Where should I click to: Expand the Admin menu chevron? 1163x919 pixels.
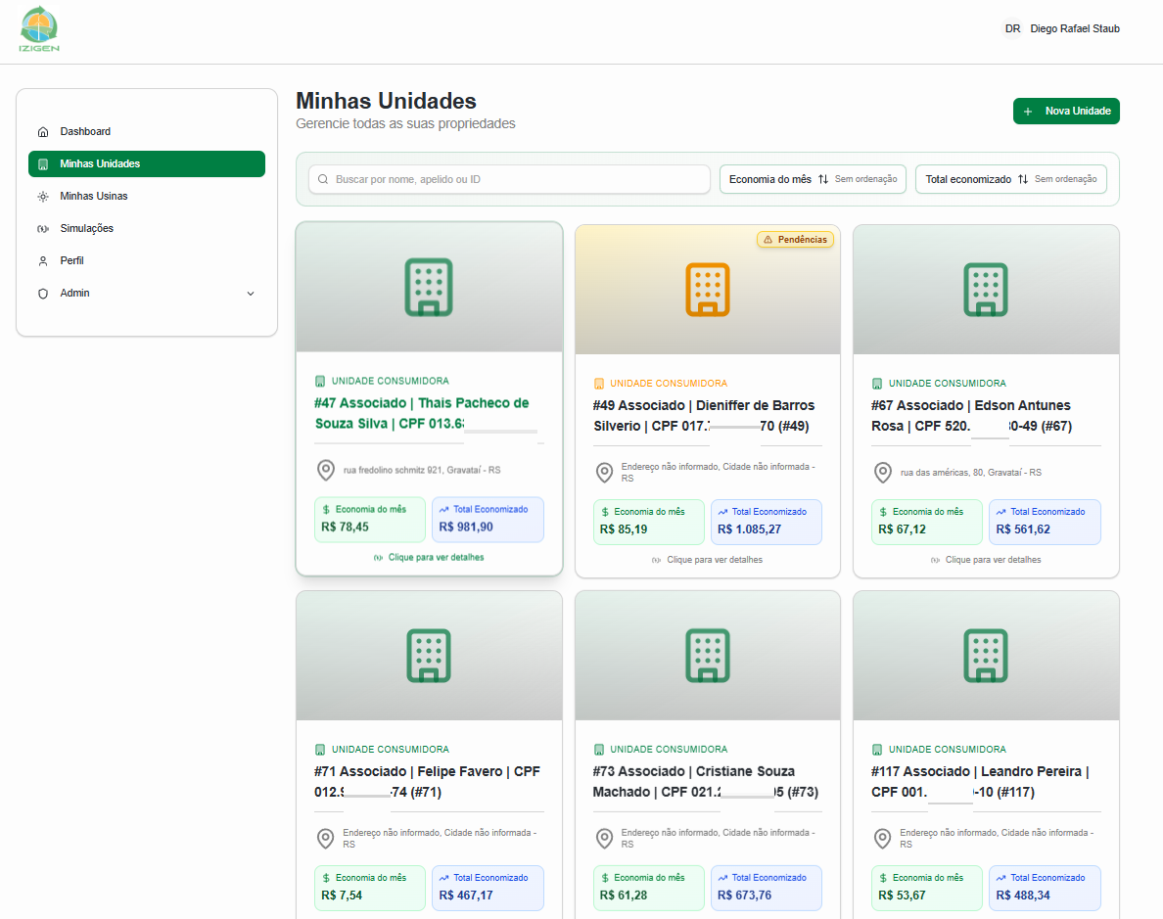pyautogui.click(x=250, y=294)
